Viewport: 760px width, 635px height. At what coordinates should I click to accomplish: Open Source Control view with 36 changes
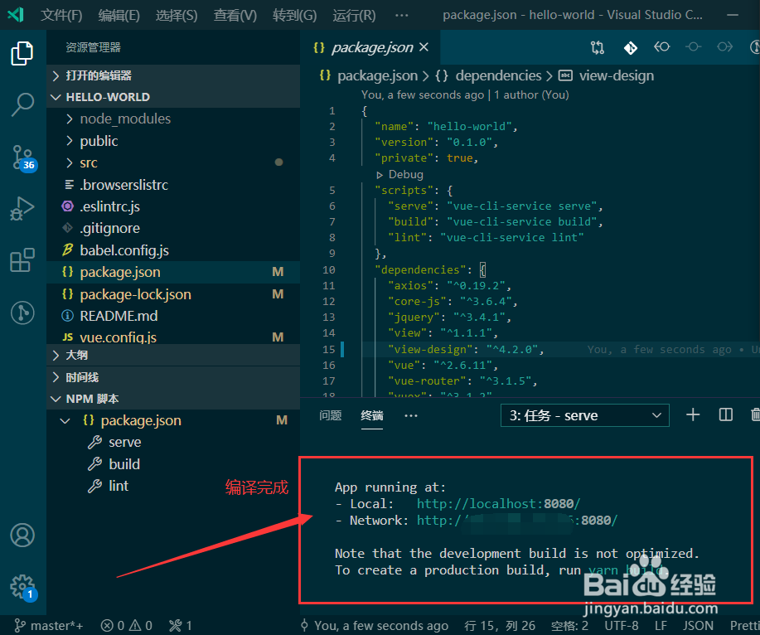23,158
